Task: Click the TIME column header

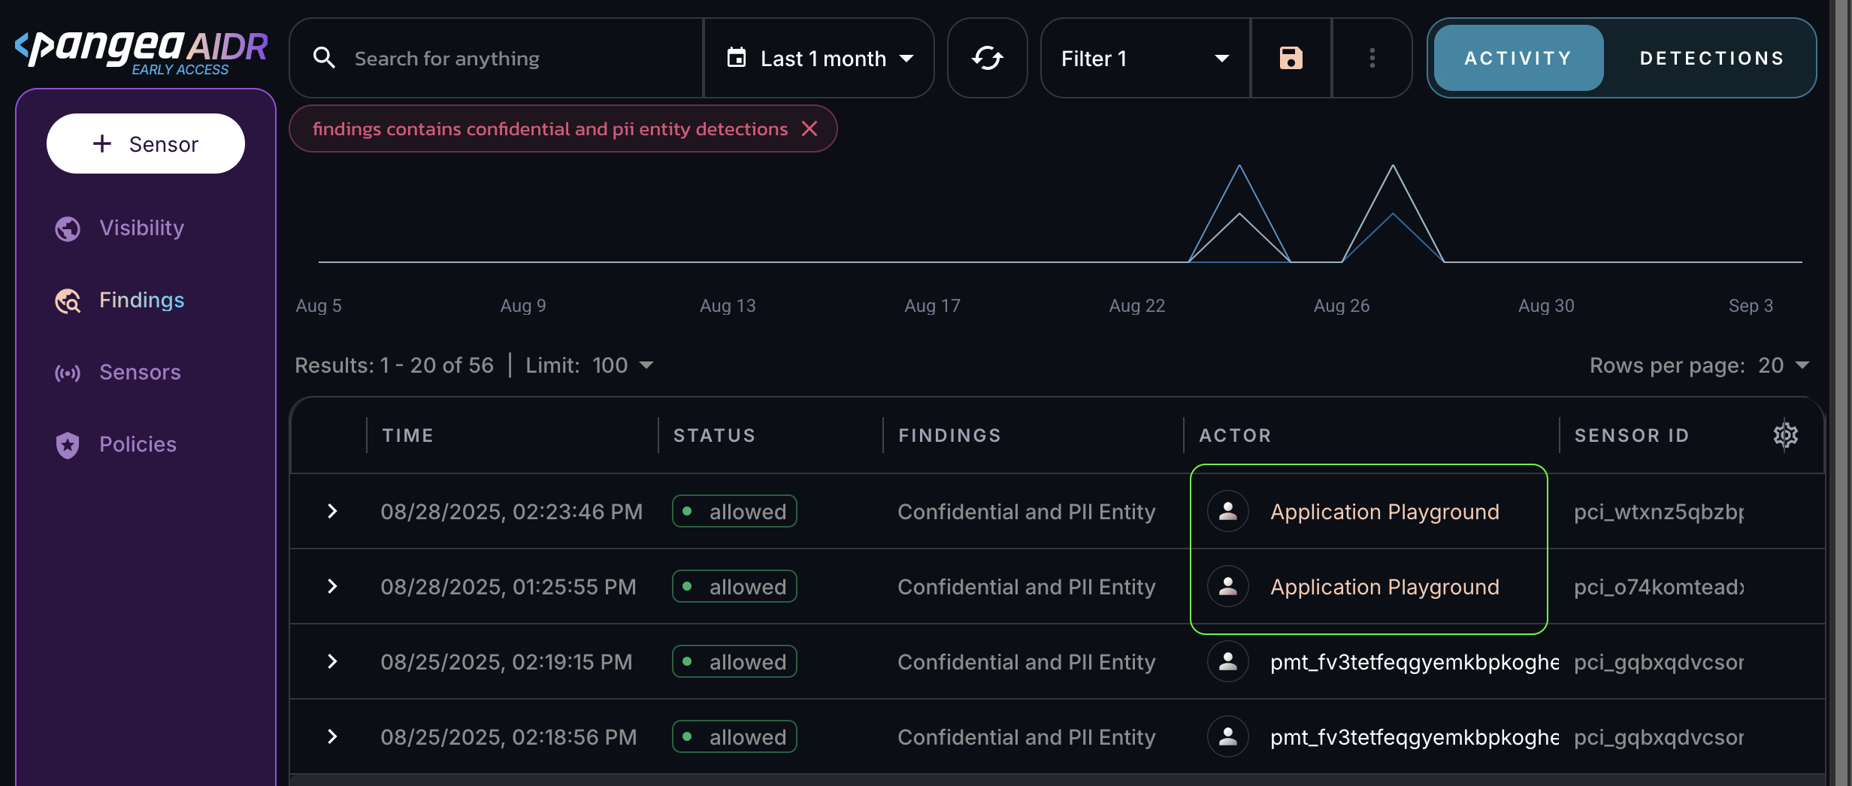Action: point(407,435)
